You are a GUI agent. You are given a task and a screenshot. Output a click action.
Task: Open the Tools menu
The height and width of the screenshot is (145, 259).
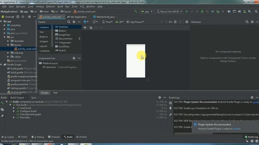click(74, 6)
